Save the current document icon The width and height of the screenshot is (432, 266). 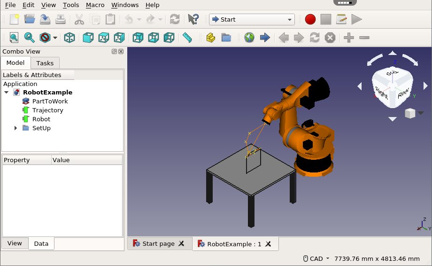coord(45,19)
